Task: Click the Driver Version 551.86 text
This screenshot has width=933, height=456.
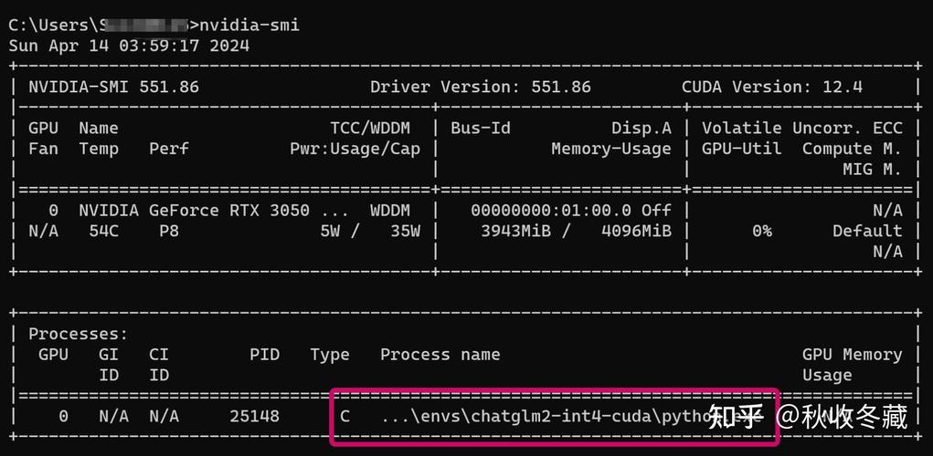Action: point(480,88)
